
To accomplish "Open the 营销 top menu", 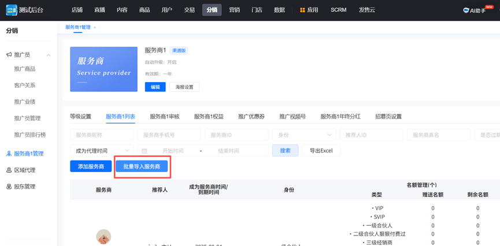I will point(234,10).
